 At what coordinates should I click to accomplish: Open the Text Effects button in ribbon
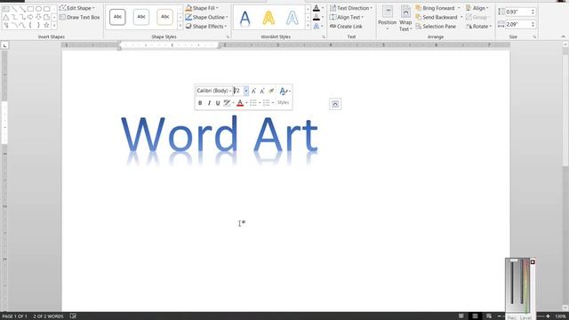[318, 26]
